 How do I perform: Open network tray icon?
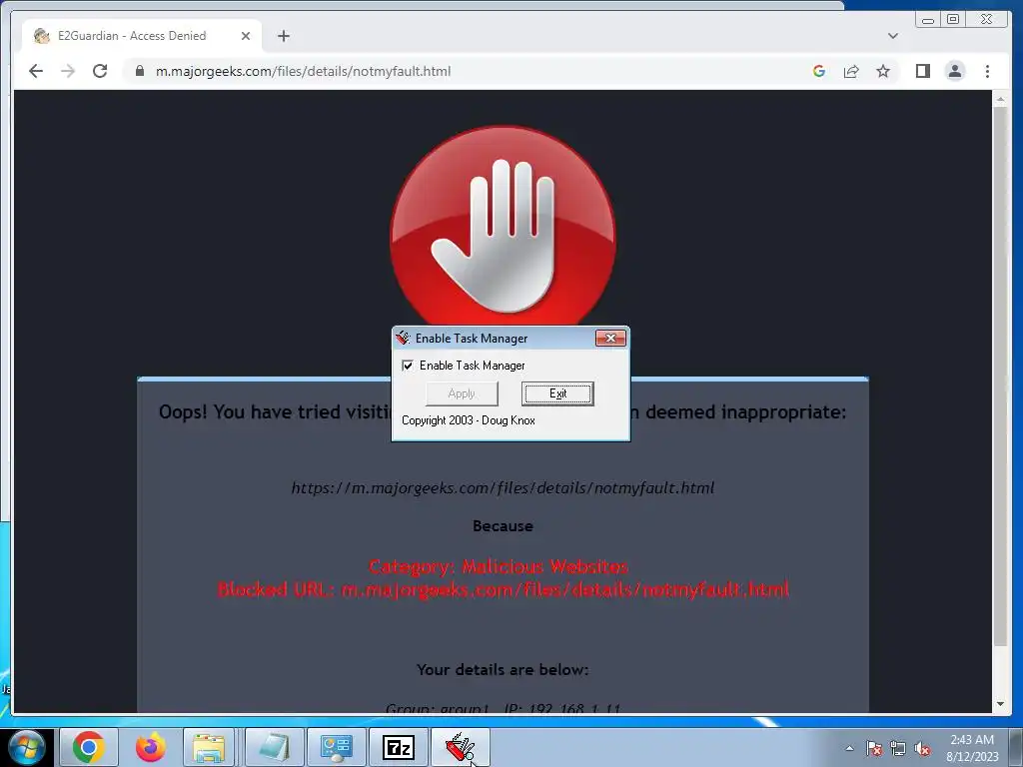pyautogui.click(x=898, y=748)
